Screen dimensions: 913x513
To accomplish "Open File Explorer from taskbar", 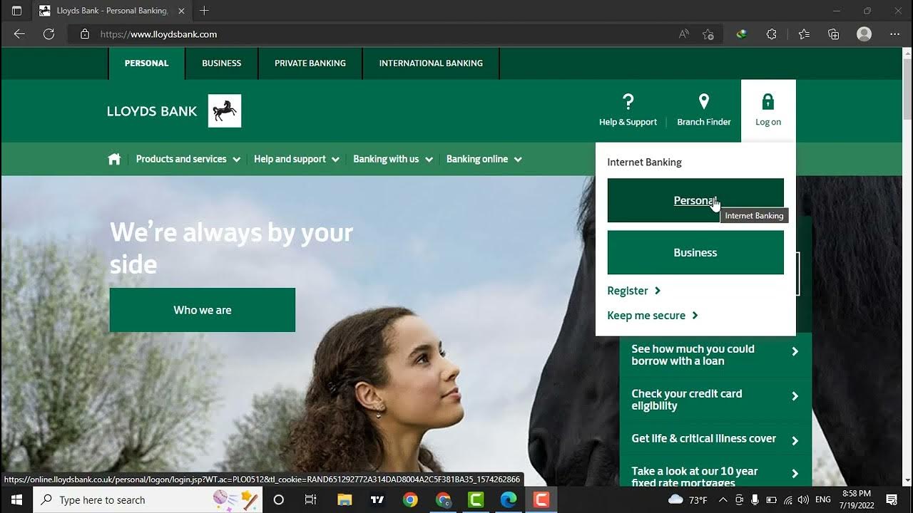I will pos(345,499).
